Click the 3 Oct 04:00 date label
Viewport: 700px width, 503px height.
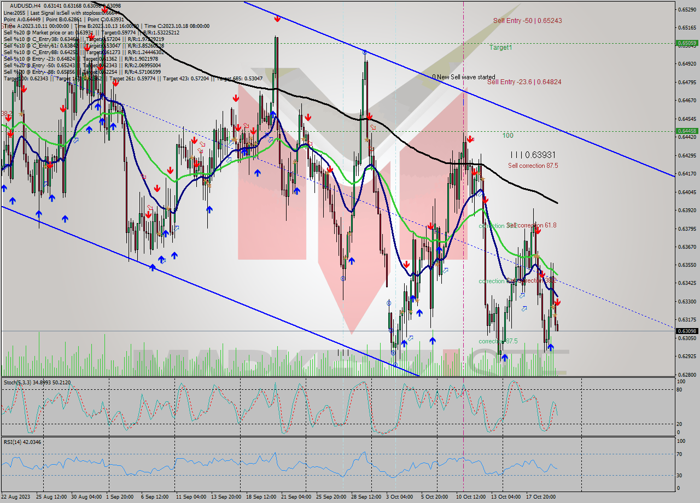[399, 497]
